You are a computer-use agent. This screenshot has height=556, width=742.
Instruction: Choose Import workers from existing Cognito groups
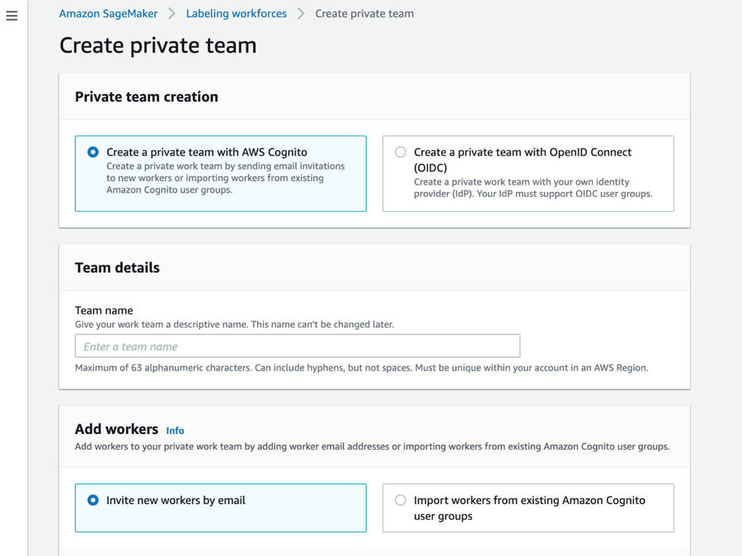(x=401, y=500)
